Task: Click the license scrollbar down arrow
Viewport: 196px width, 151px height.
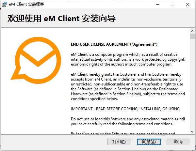Action: pyautogui.click(x=192, y=131)
